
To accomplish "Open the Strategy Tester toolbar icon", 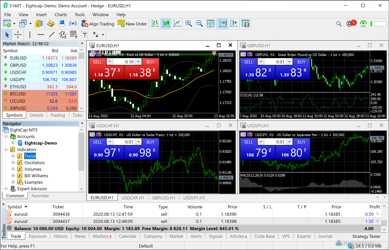I will [245, 23].
